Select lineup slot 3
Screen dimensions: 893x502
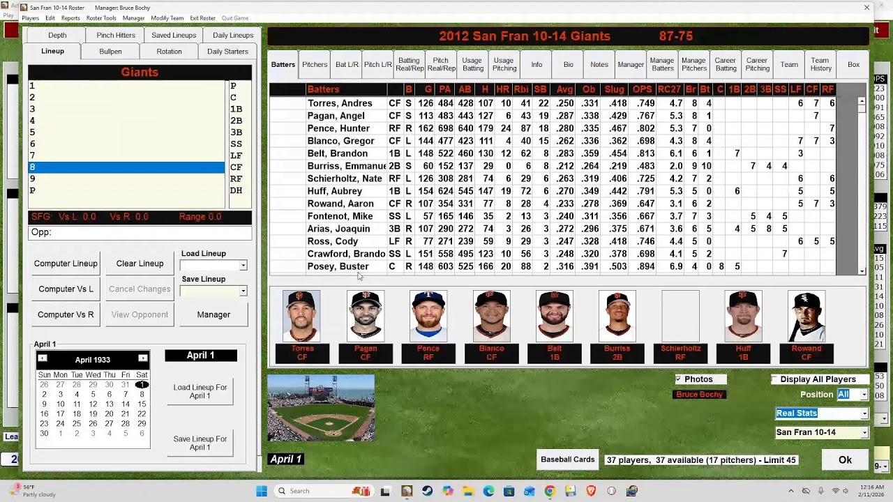coord(126,109)
